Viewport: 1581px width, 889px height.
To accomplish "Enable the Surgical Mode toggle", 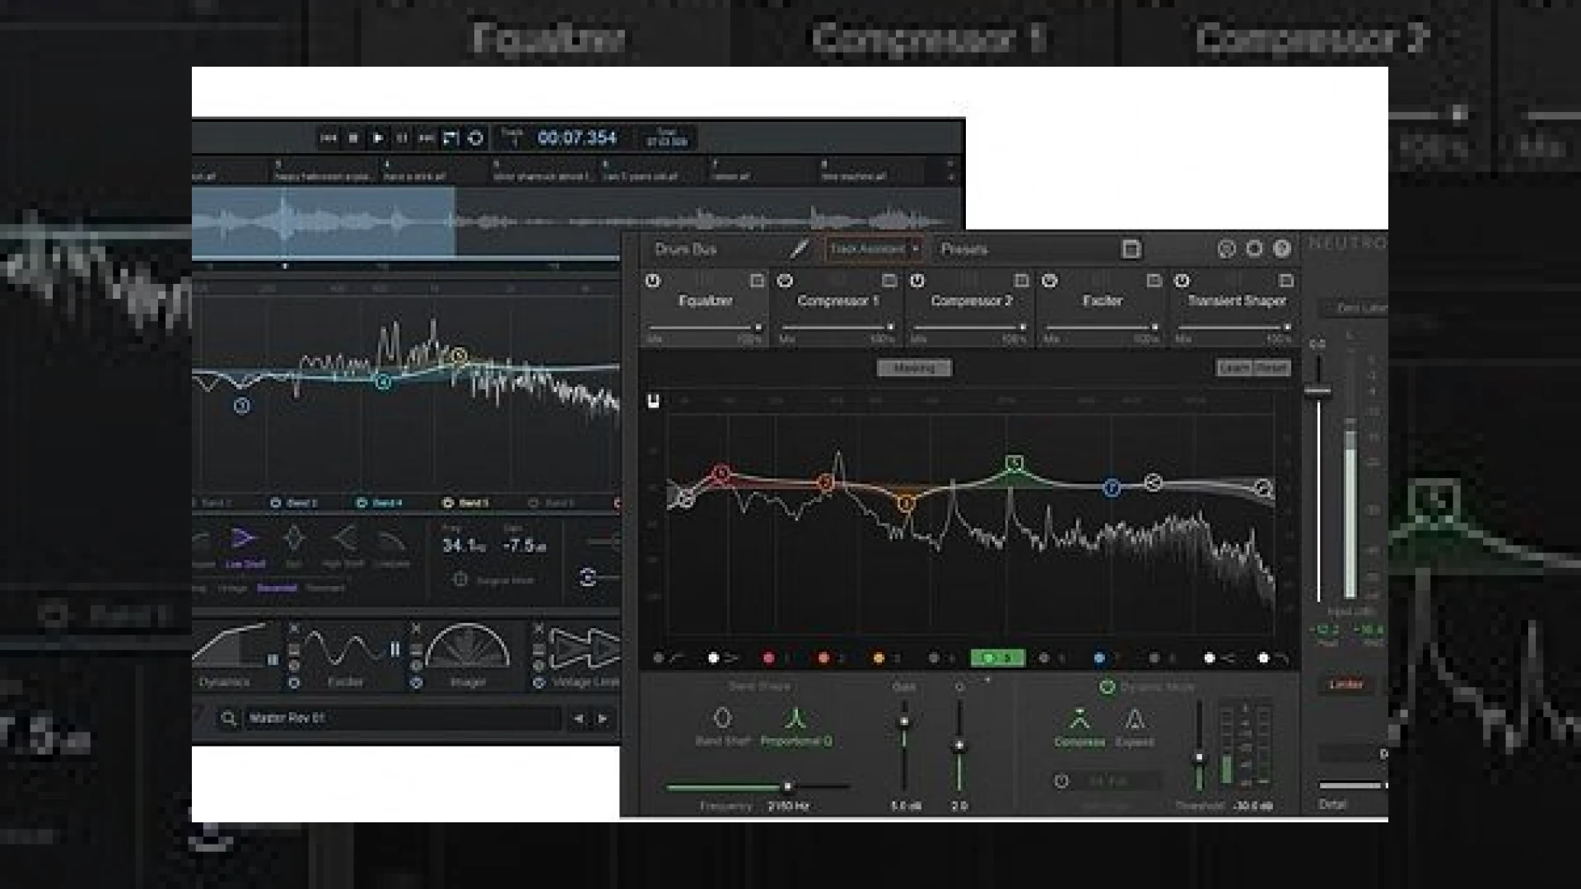I will tap(460, 579).
